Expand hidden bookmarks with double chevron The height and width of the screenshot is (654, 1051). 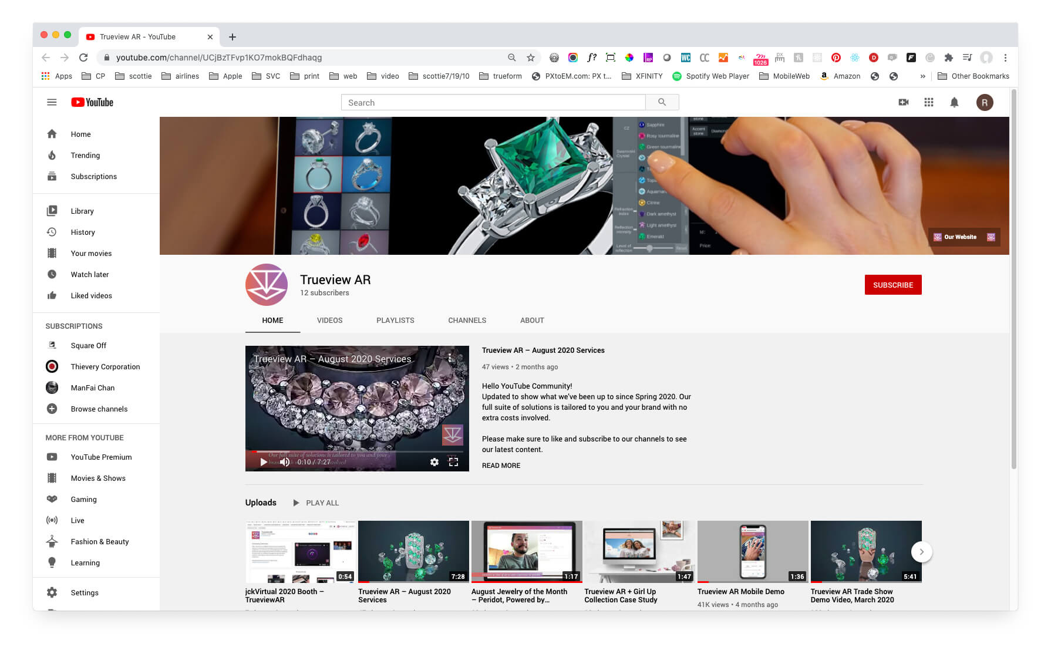click(x=922, y=76)
